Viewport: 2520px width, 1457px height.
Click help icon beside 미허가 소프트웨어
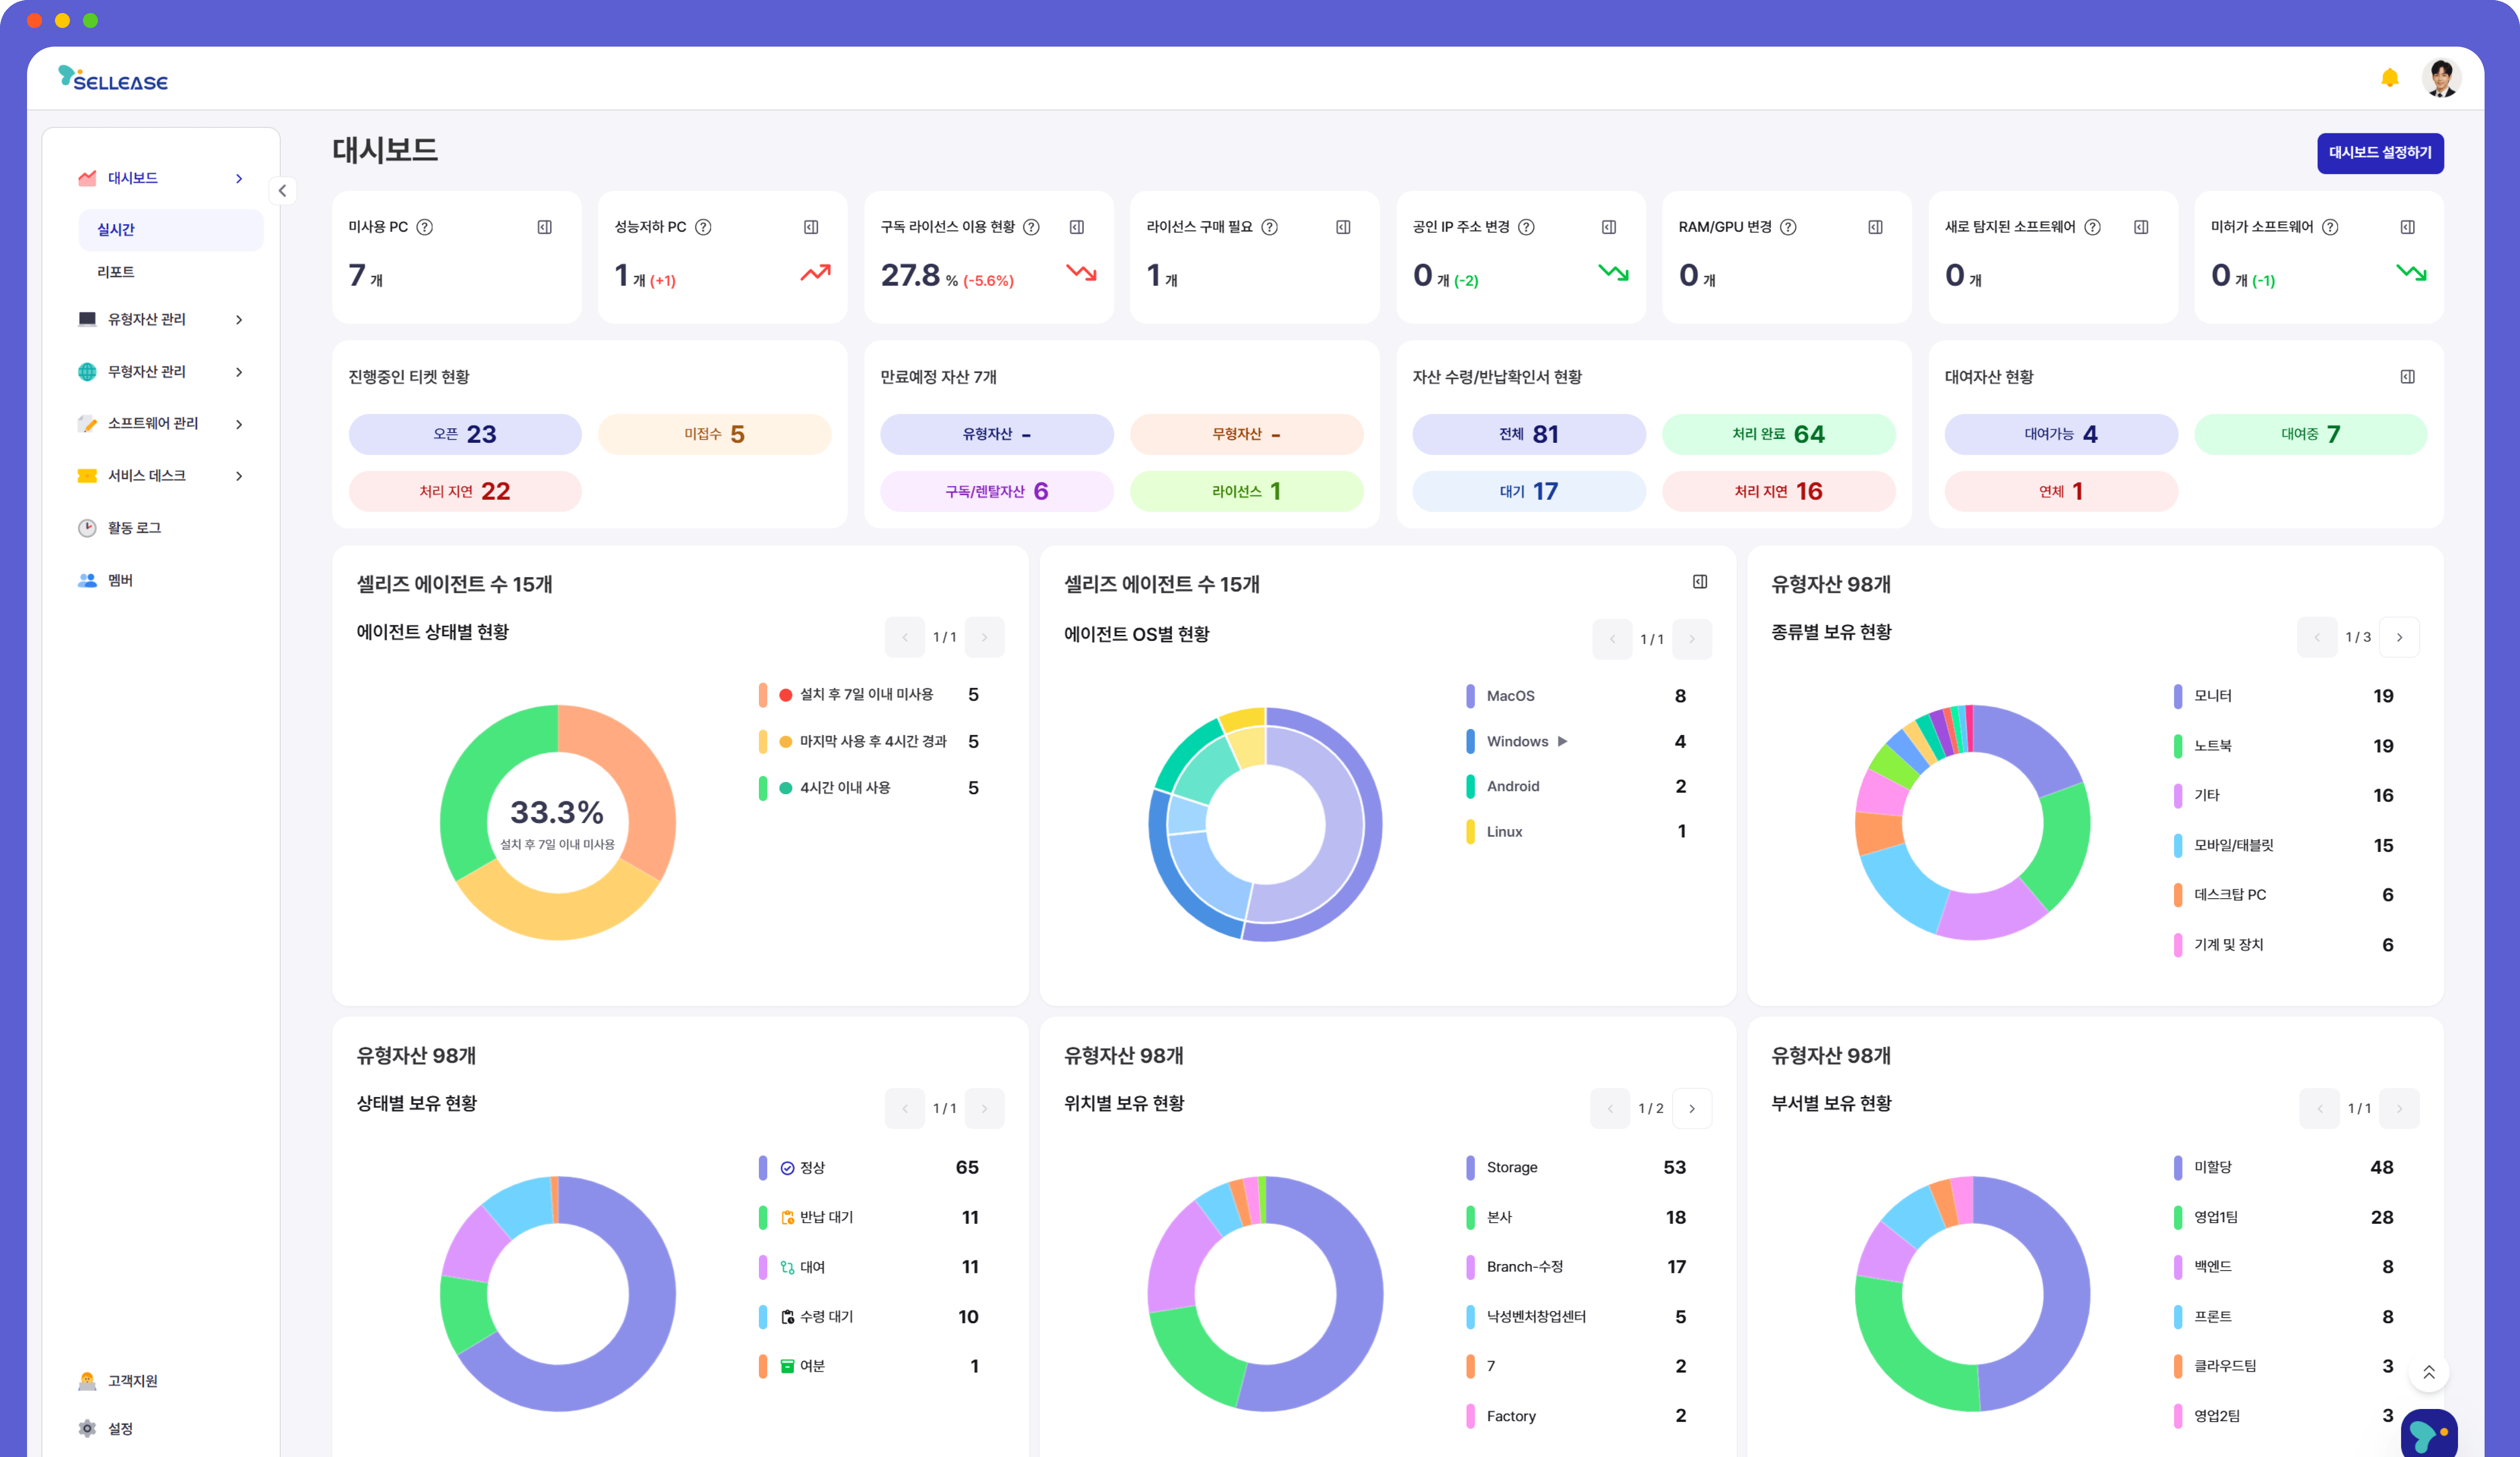(x=2330, y=227)
